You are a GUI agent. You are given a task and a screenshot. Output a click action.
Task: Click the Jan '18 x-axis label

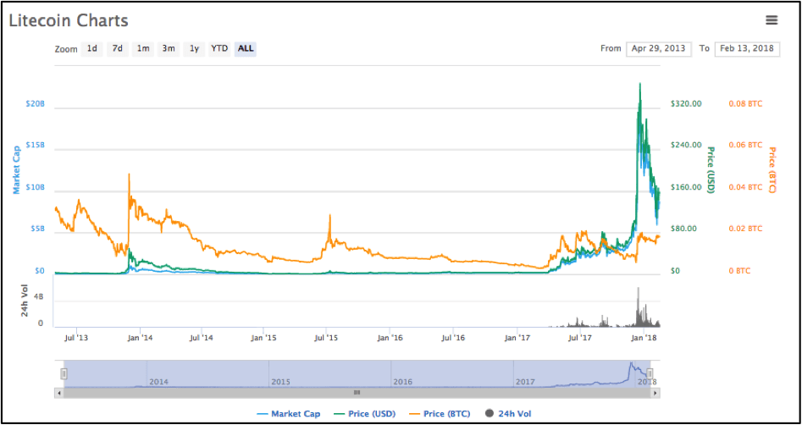pyautogui.click(x=644, y=338)
